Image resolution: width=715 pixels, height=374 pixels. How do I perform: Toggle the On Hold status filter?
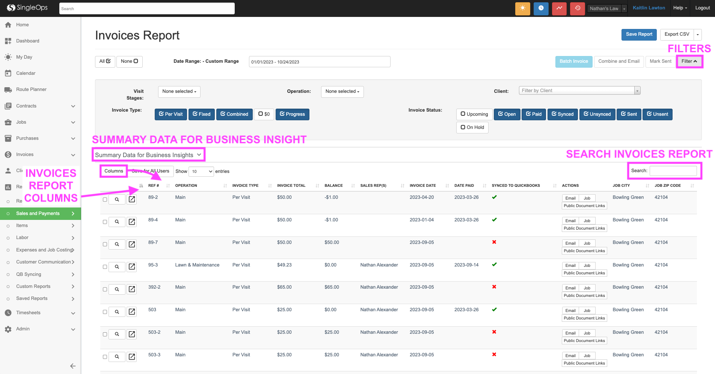[x=472, y=127]
